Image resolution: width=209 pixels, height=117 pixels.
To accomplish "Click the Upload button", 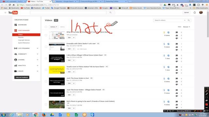I will click(x=186, y=12).
